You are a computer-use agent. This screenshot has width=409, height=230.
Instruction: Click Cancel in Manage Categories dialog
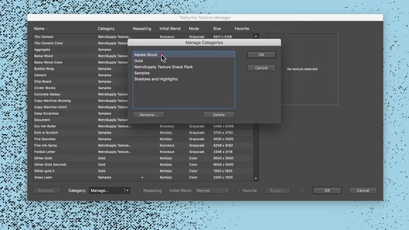261,68
